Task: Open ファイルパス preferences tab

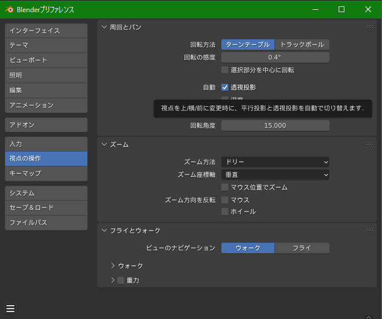Action: tap(46, 222)
